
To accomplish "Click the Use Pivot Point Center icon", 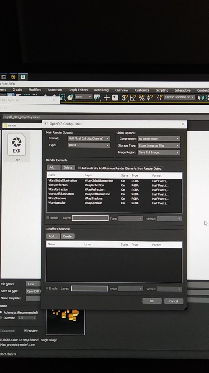I will (x=97, y=97).
